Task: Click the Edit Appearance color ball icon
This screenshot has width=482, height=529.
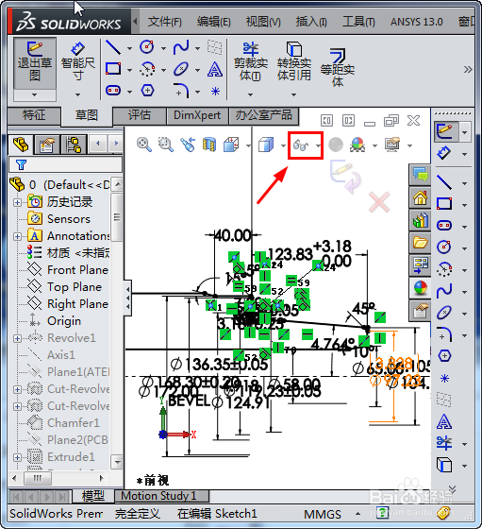Action: 357,145
